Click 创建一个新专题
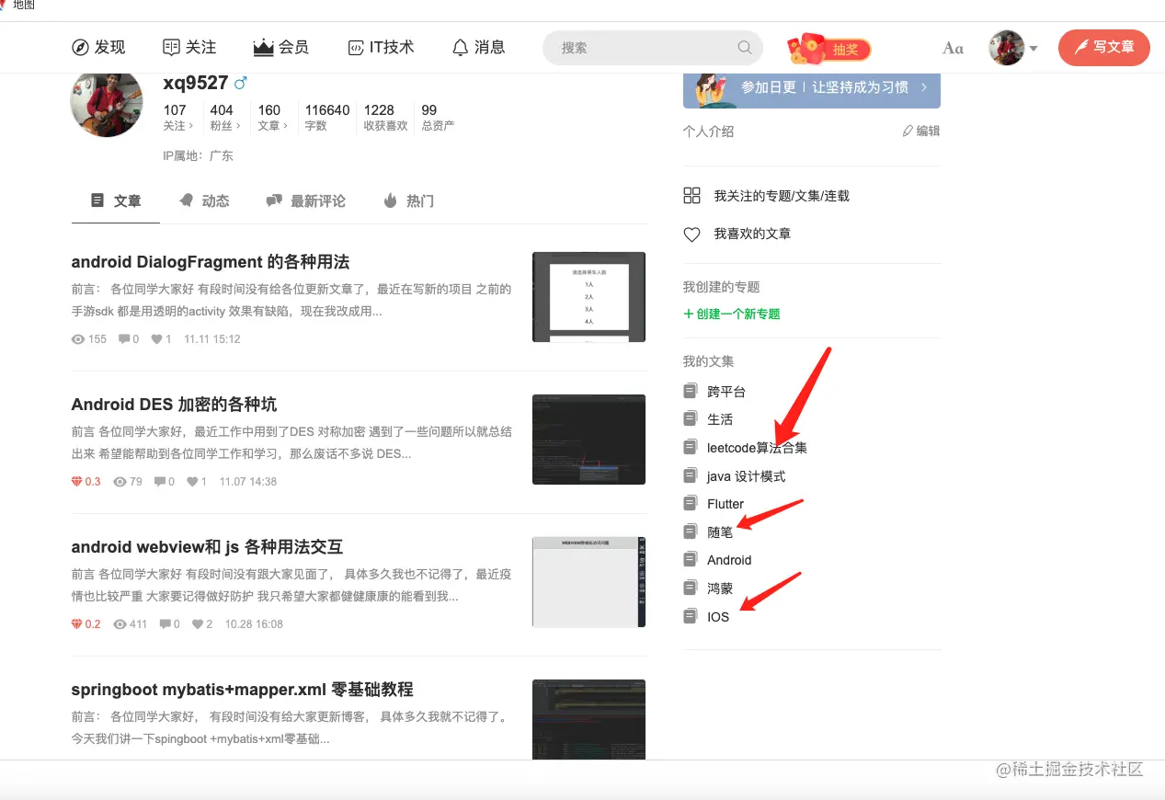Image resolution: width=1165 pixels, height=800 pixels. [732, 314]
